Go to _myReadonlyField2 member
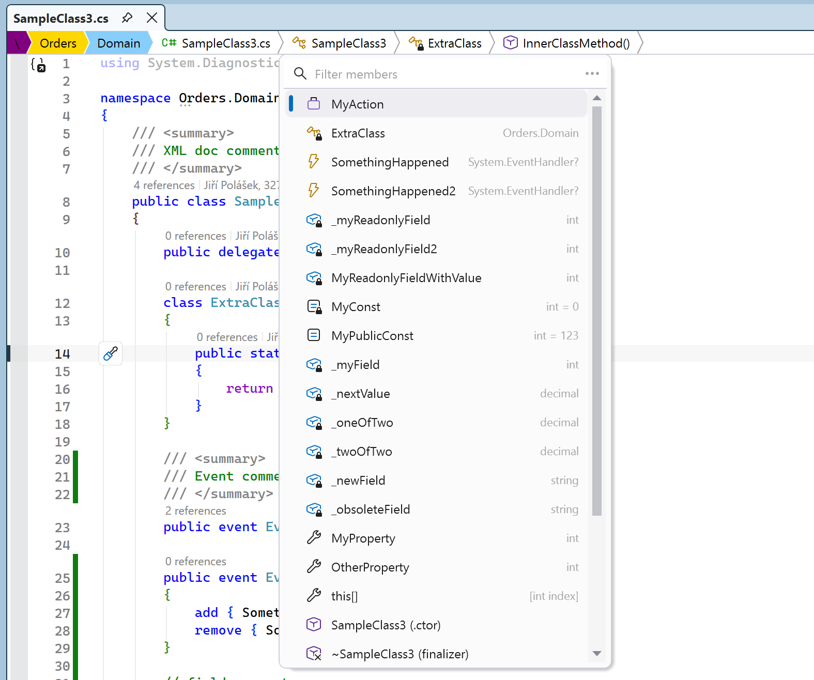 (436, 249)
